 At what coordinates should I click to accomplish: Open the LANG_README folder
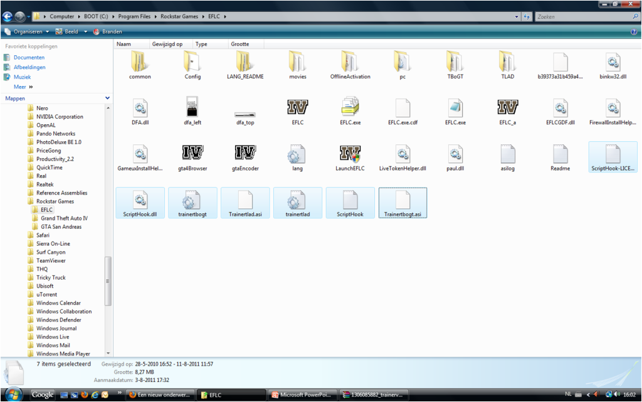tap(245, 65)
